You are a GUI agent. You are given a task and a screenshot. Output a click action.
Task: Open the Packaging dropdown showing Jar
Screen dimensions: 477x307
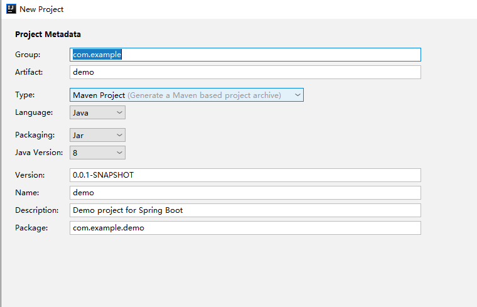(x=97, y=135)
